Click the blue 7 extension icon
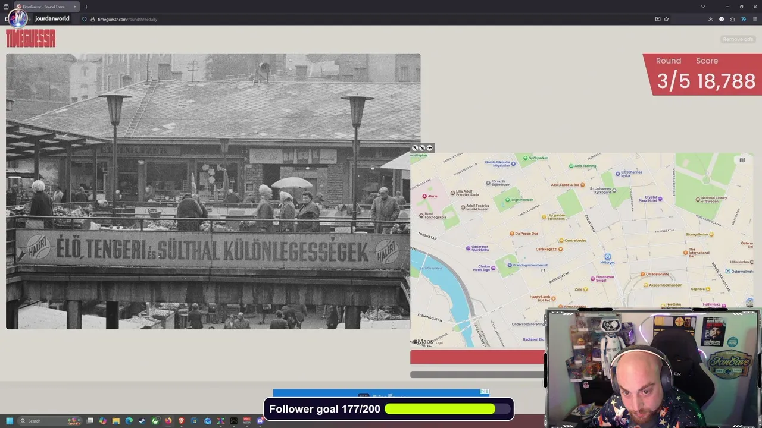Image resolution: width=762 pixels, height=428 pixels. 743,19
